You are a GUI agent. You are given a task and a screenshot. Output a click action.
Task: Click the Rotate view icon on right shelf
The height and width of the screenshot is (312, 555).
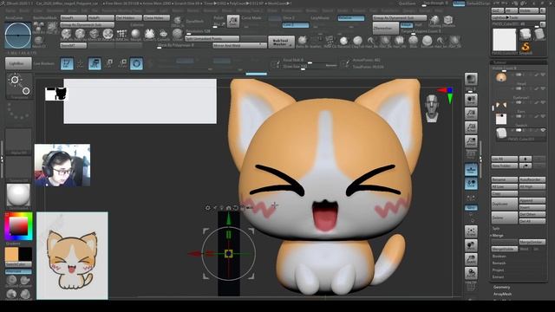(471, 273)
